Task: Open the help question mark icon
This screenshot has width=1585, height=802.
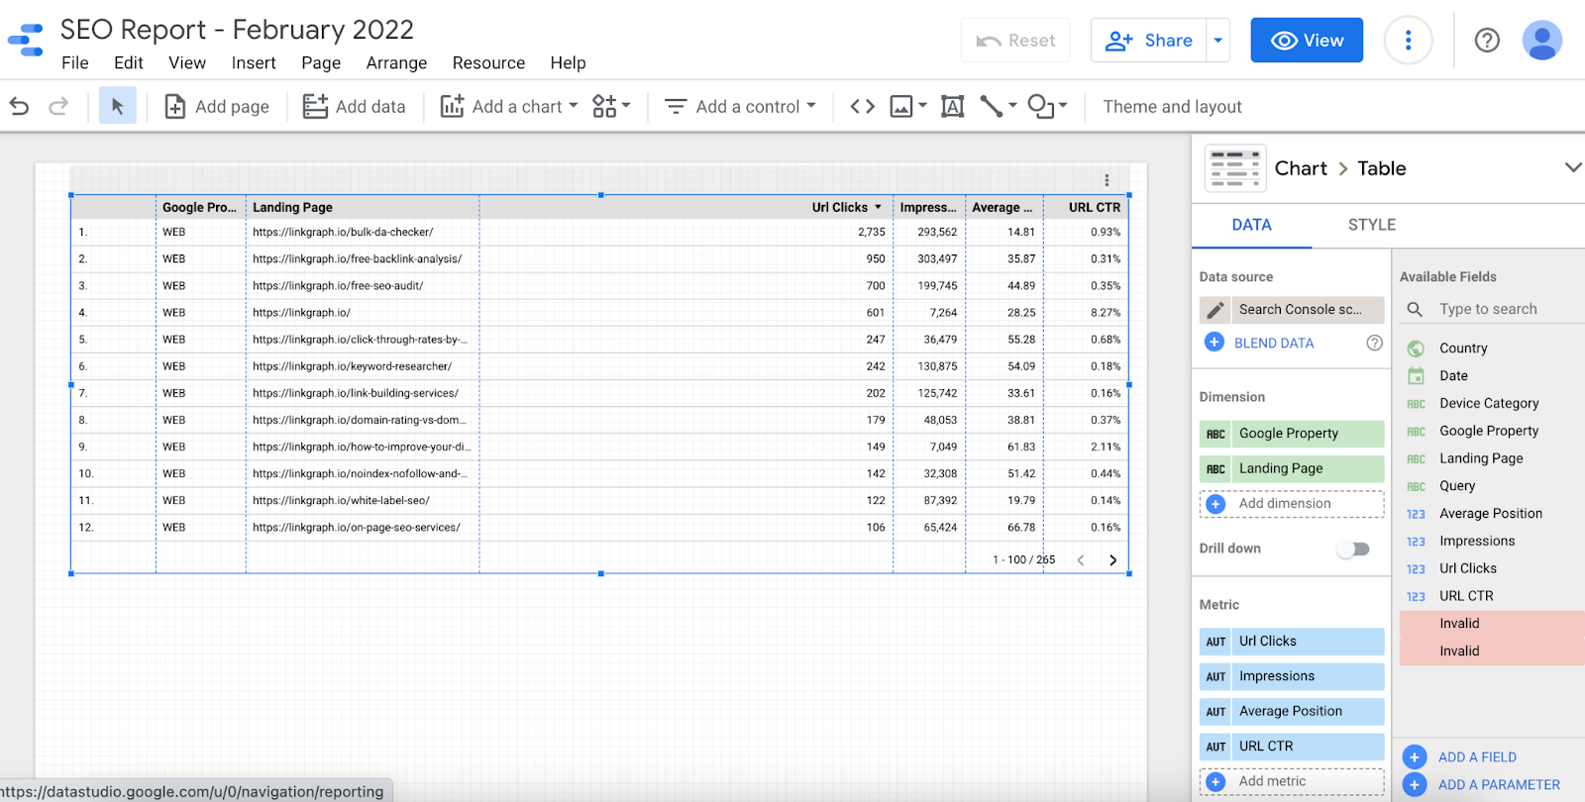Action: tap(1487, 41)
